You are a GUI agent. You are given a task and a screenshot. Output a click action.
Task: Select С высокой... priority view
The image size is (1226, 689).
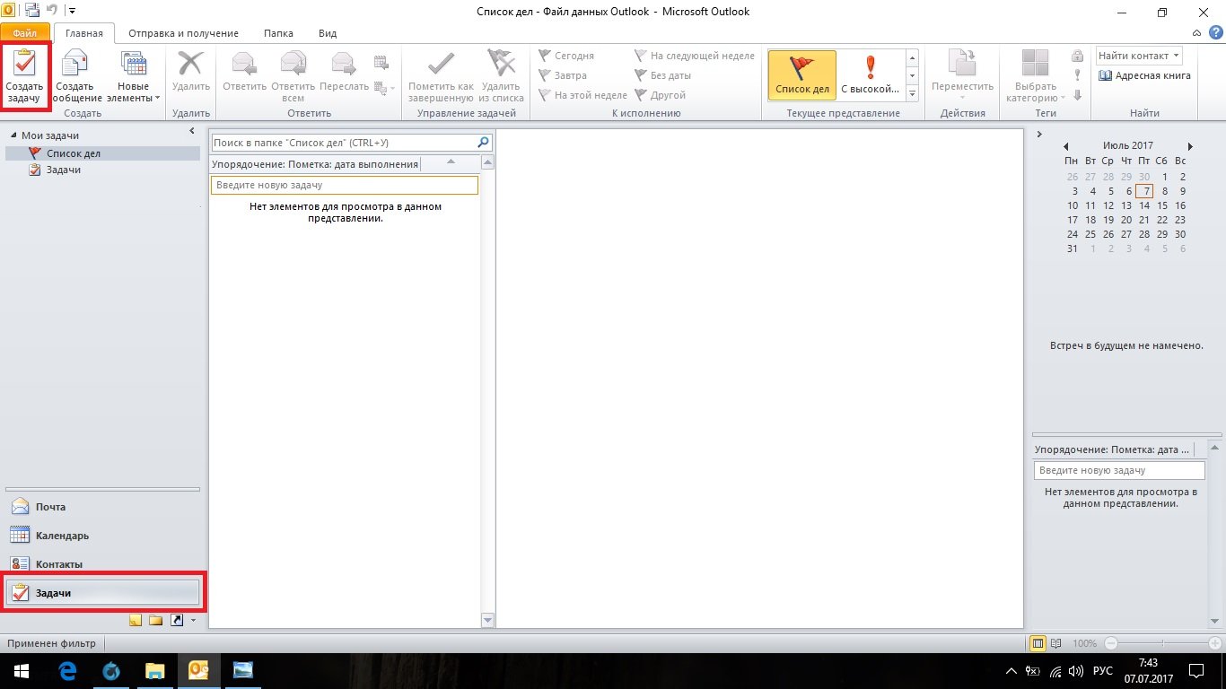870,75
